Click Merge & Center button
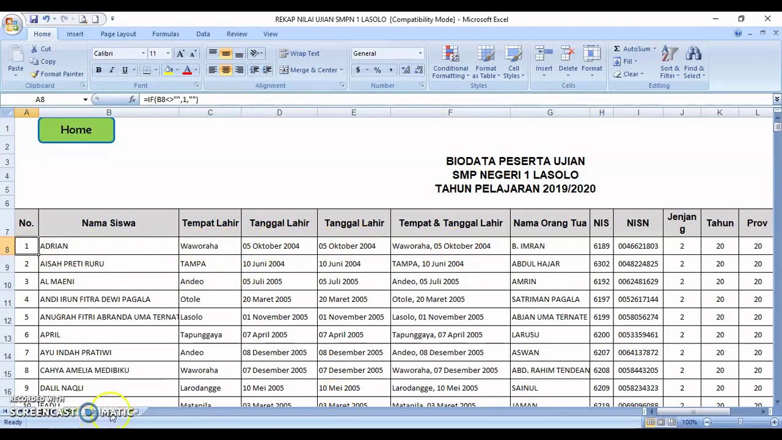The height and width of the screenshot is (440, 782). (x=309, y=70)
